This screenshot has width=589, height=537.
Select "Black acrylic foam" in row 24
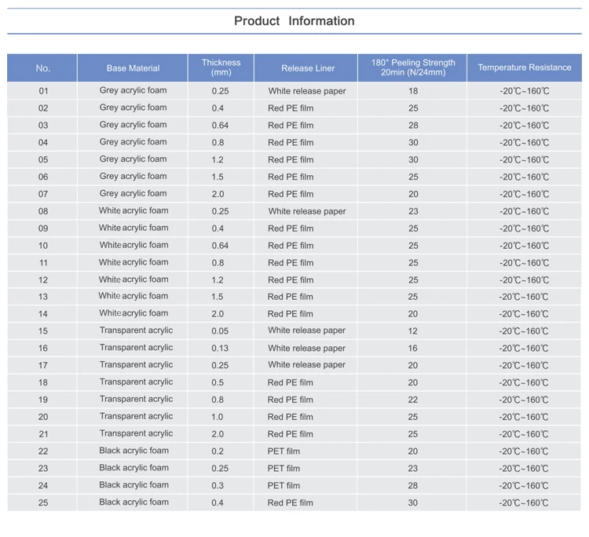pos(134,485)
